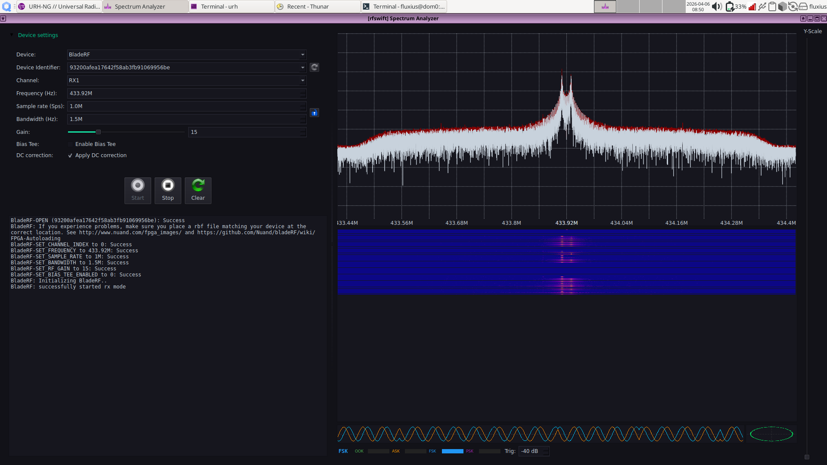Switch to the URH-NG taskbar window
Image resolution: width=827 pixels, height=465 pixels.
(x=59, y=6)
